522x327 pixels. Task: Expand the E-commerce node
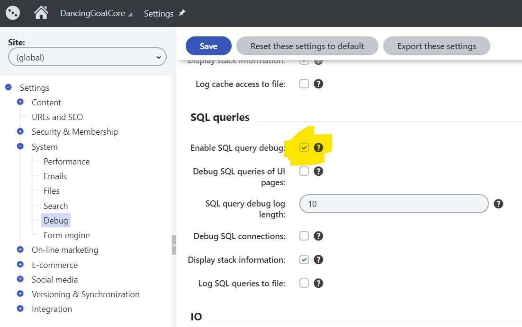(x=20, y=264)
